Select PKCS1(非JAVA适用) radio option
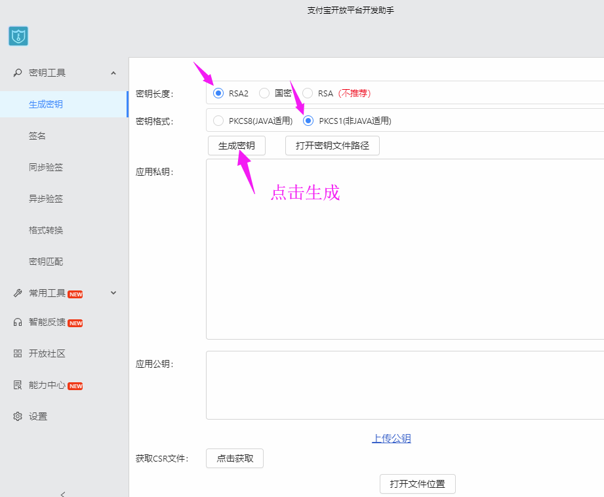 (x=308, y=121)
